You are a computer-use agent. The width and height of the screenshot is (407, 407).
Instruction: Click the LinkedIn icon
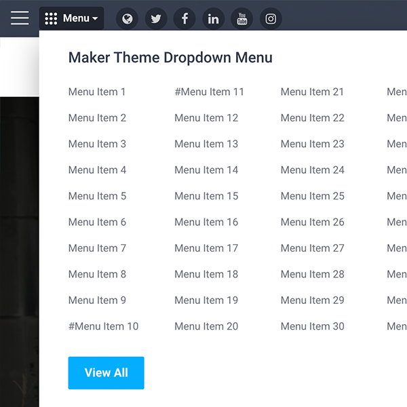(213, 19)
